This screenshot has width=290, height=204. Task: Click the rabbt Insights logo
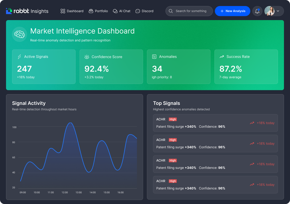pos(27,11)
